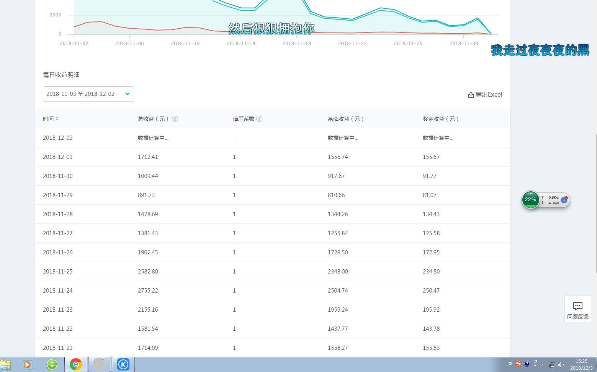Viewport: 597px width, 372px height.
Task: Click the 2018-11-27 date cell
Action: click(58, 233)
